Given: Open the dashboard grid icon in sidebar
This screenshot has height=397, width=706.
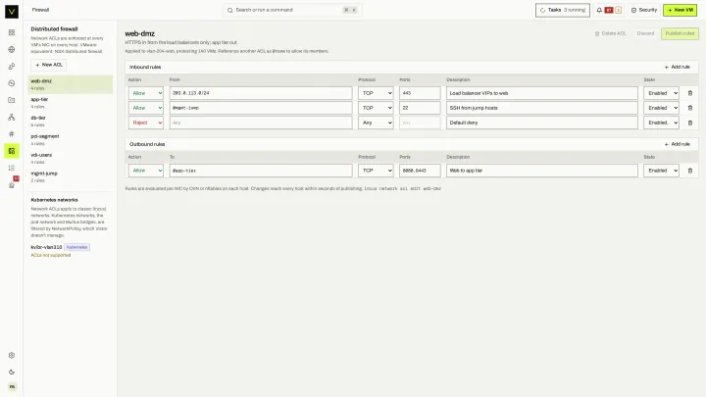Looking at the screenshot, I should point(12,32).
